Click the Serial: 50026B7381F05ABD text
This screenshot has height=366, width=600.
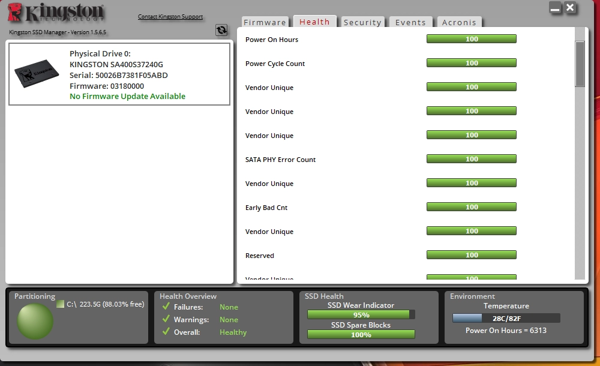(119, 75)
